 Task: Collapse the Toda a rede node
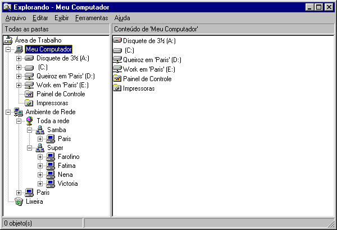(19, 121)
